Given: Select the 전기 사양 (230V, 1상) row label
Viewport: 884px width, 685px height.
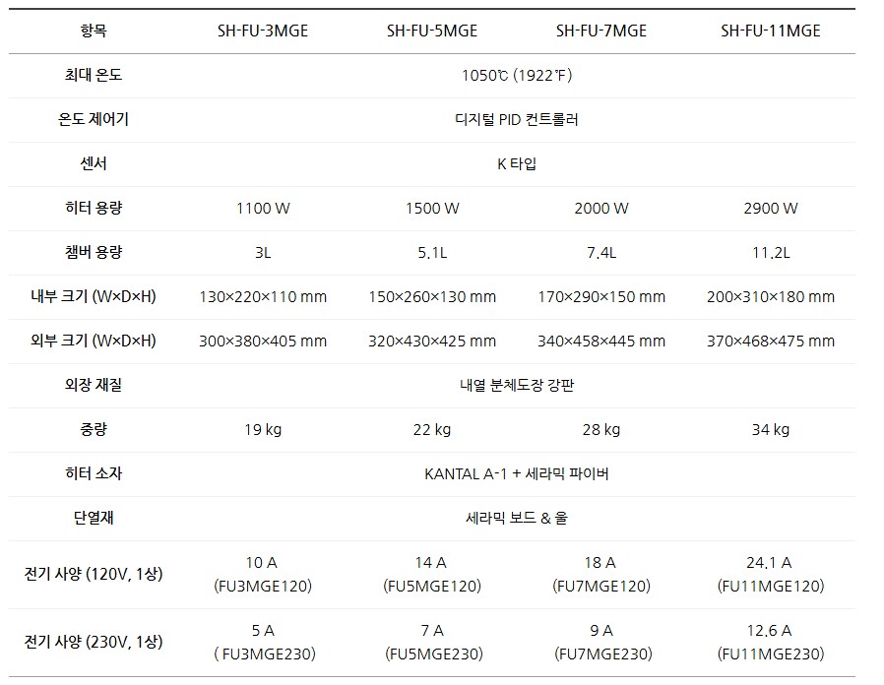Looking at the screenshot, I should tap(94, 642).
